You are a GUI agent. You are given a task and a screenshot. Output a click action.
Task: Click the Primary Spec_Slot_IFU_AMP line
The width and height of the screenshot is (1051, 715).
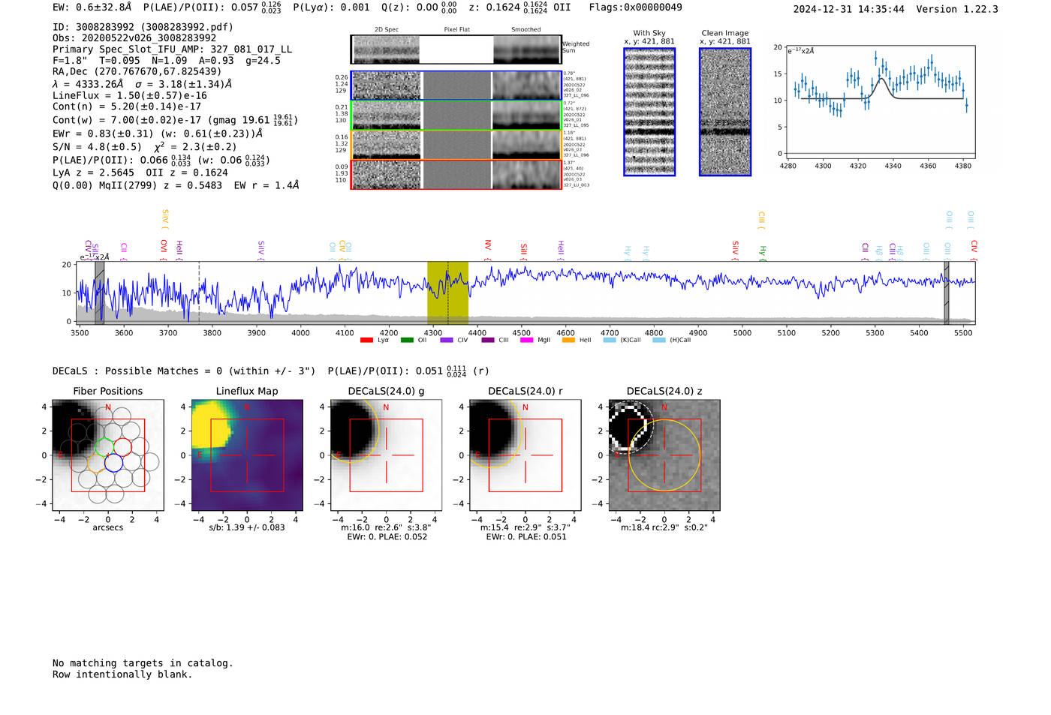pyautogui.click(x=172, y=50)
